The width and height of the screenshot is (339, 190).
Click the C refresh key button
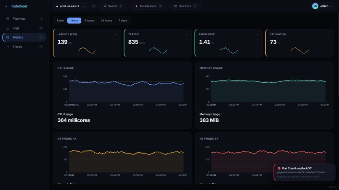[x=94, y=6]
